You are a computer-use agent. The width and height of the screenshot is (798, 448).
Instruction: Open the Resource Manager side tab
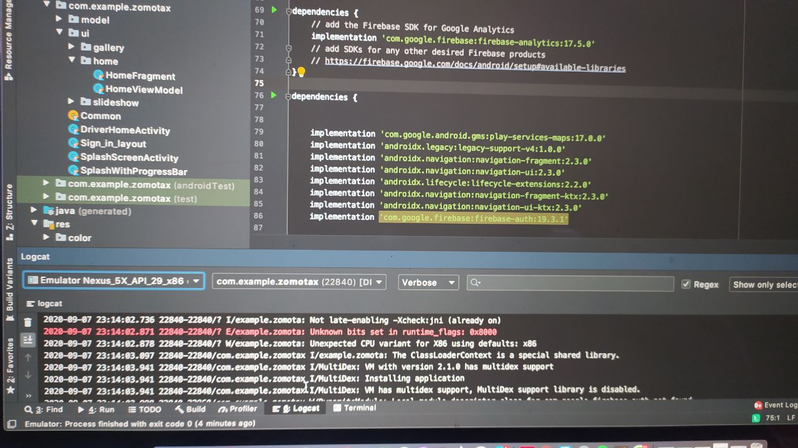pos(8,41)
